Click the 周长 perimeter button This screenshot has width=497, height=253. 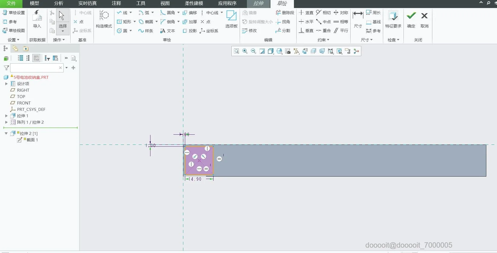(373, 13)
